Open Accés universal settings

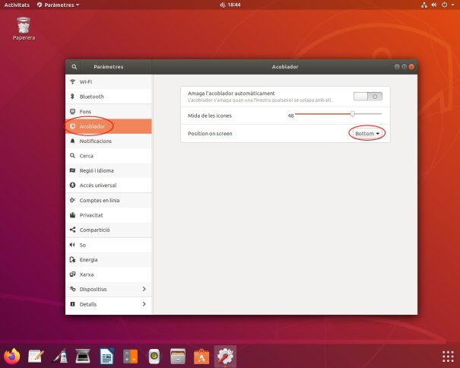click(109, 186)
